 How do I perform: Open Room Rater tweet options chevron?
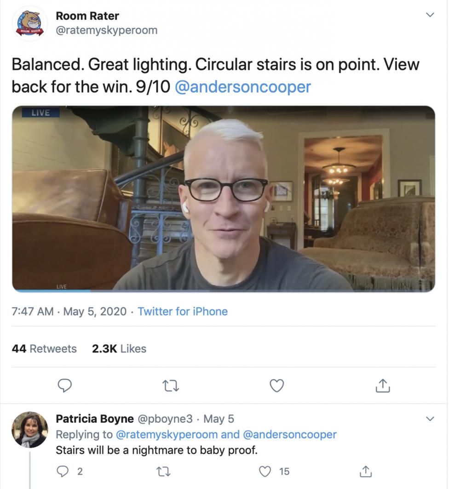pos(430,15)
